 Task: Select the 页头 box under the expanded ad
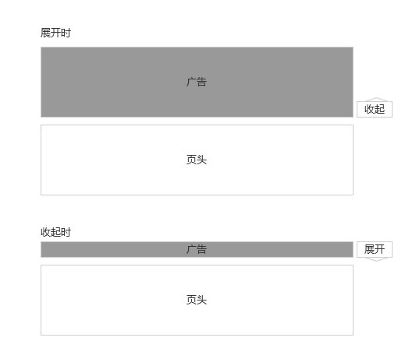coord(197,160)
